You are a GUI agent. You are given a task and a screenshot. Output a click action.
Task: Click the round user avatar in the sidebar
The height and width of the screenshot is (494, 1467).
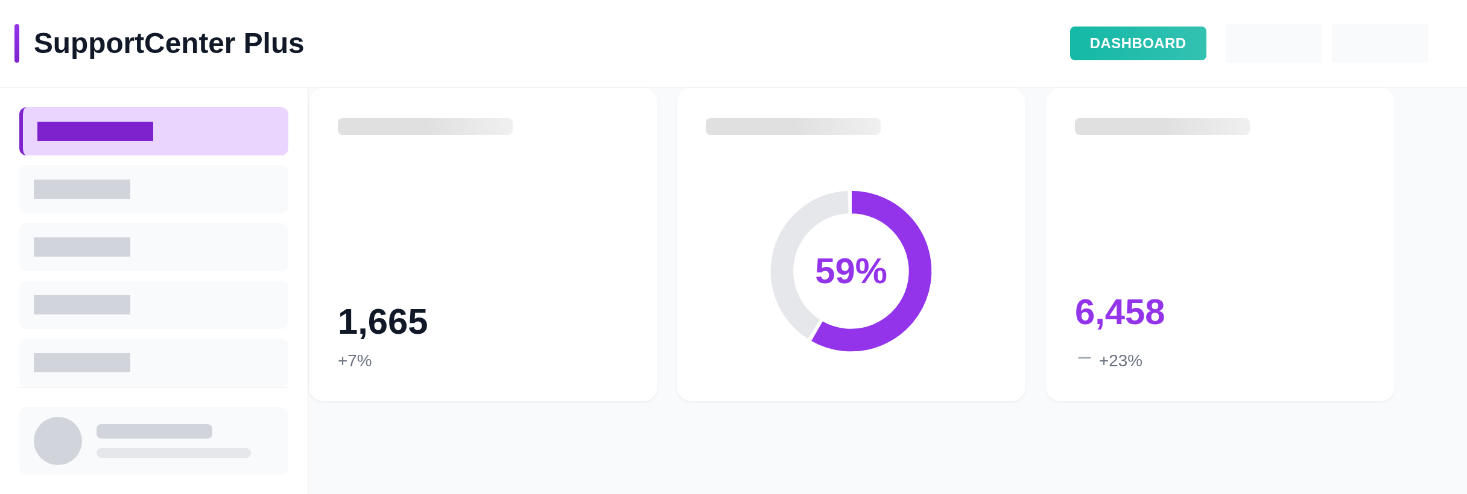[x=58, y=441]
